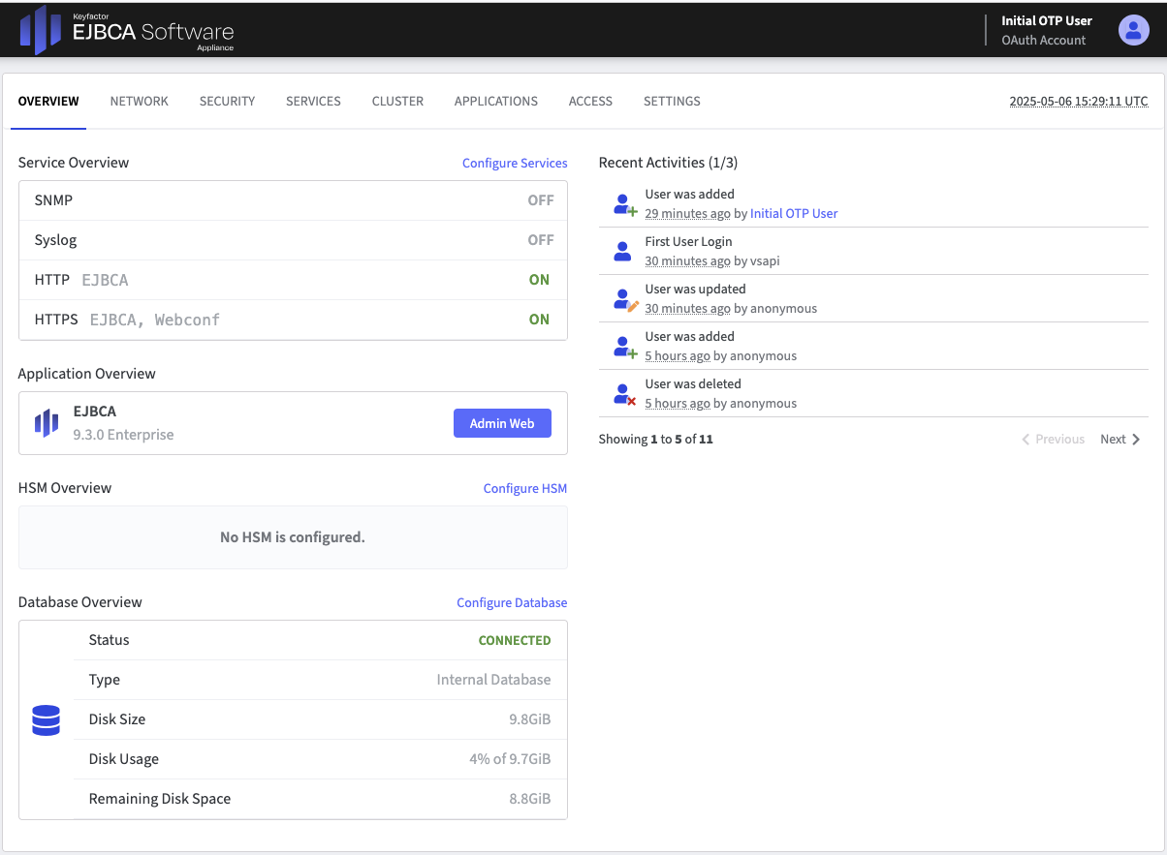Switch to the Security tab

point(227,101)
